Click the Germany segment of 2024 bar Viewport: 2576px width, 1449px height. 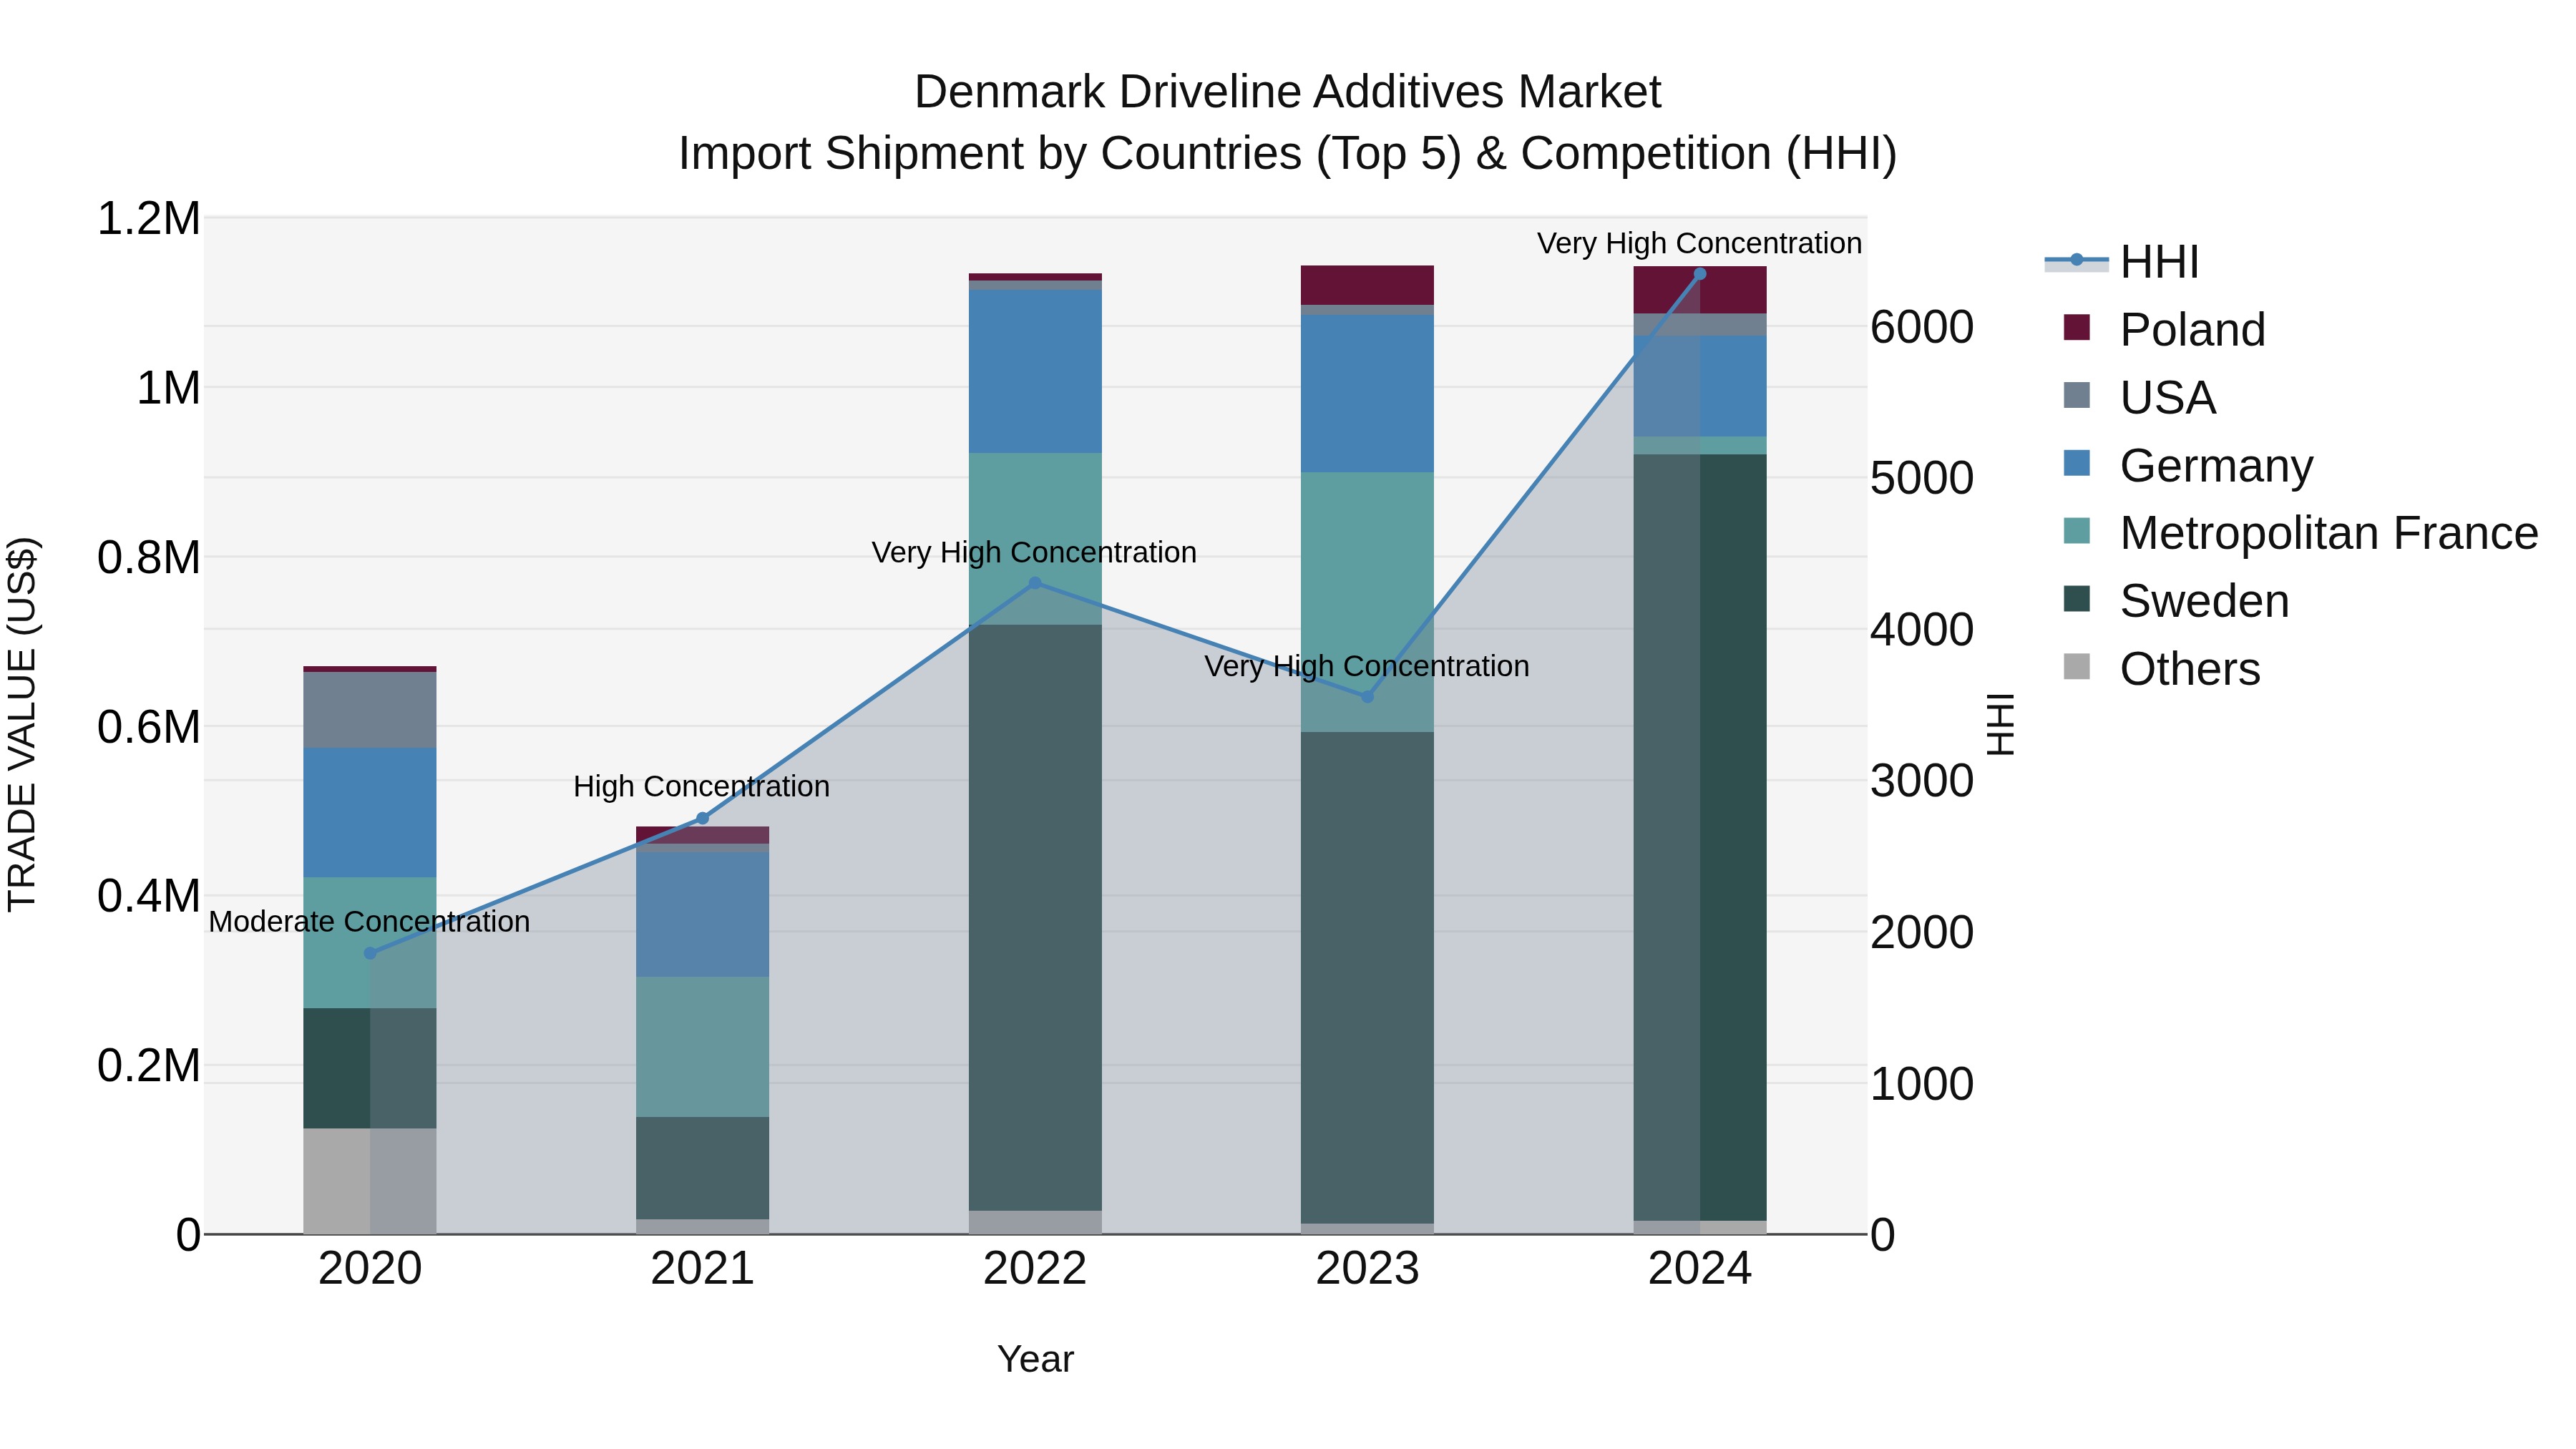1700,386
